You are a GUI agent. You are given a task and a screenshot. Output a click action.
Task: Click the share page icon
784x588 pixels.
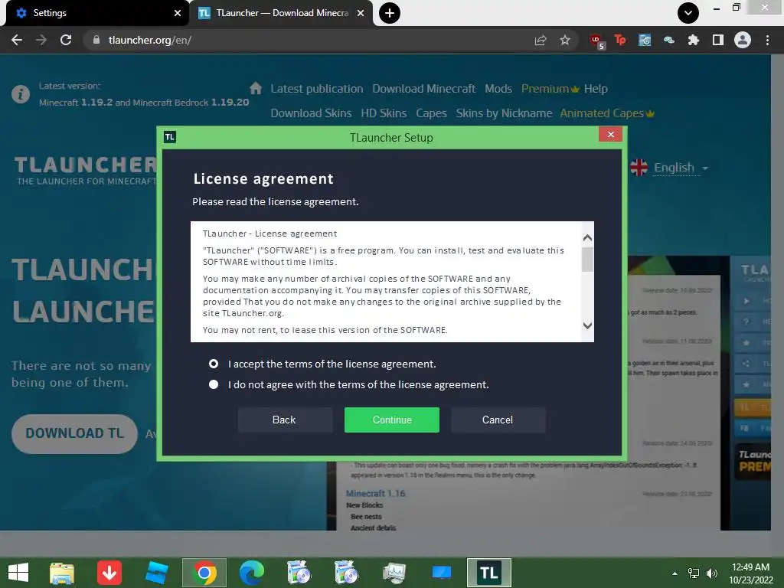(x=540, y=40)
